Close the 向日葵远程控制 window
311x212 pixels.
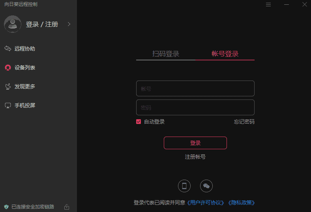click(305, 4)
